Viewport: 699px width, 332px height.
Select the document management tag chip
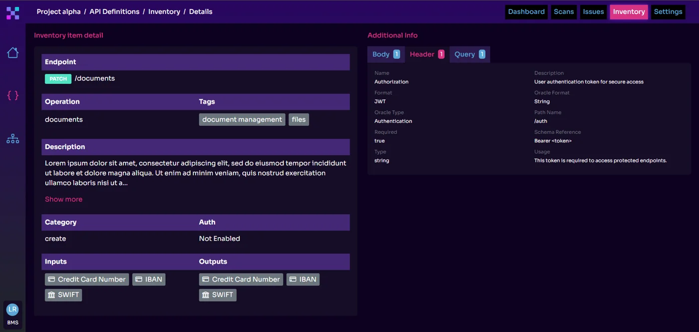[242, 119]
